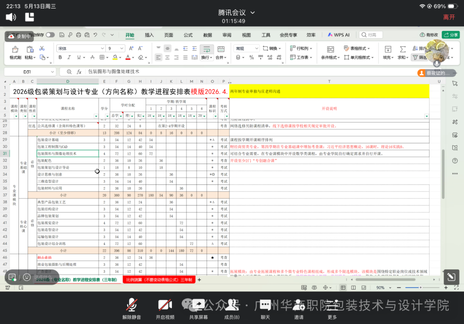Screen dimensions: 464x324
Task: Toggle the Auto Save (自动保存) switch
Action: [x=50, y=35]
